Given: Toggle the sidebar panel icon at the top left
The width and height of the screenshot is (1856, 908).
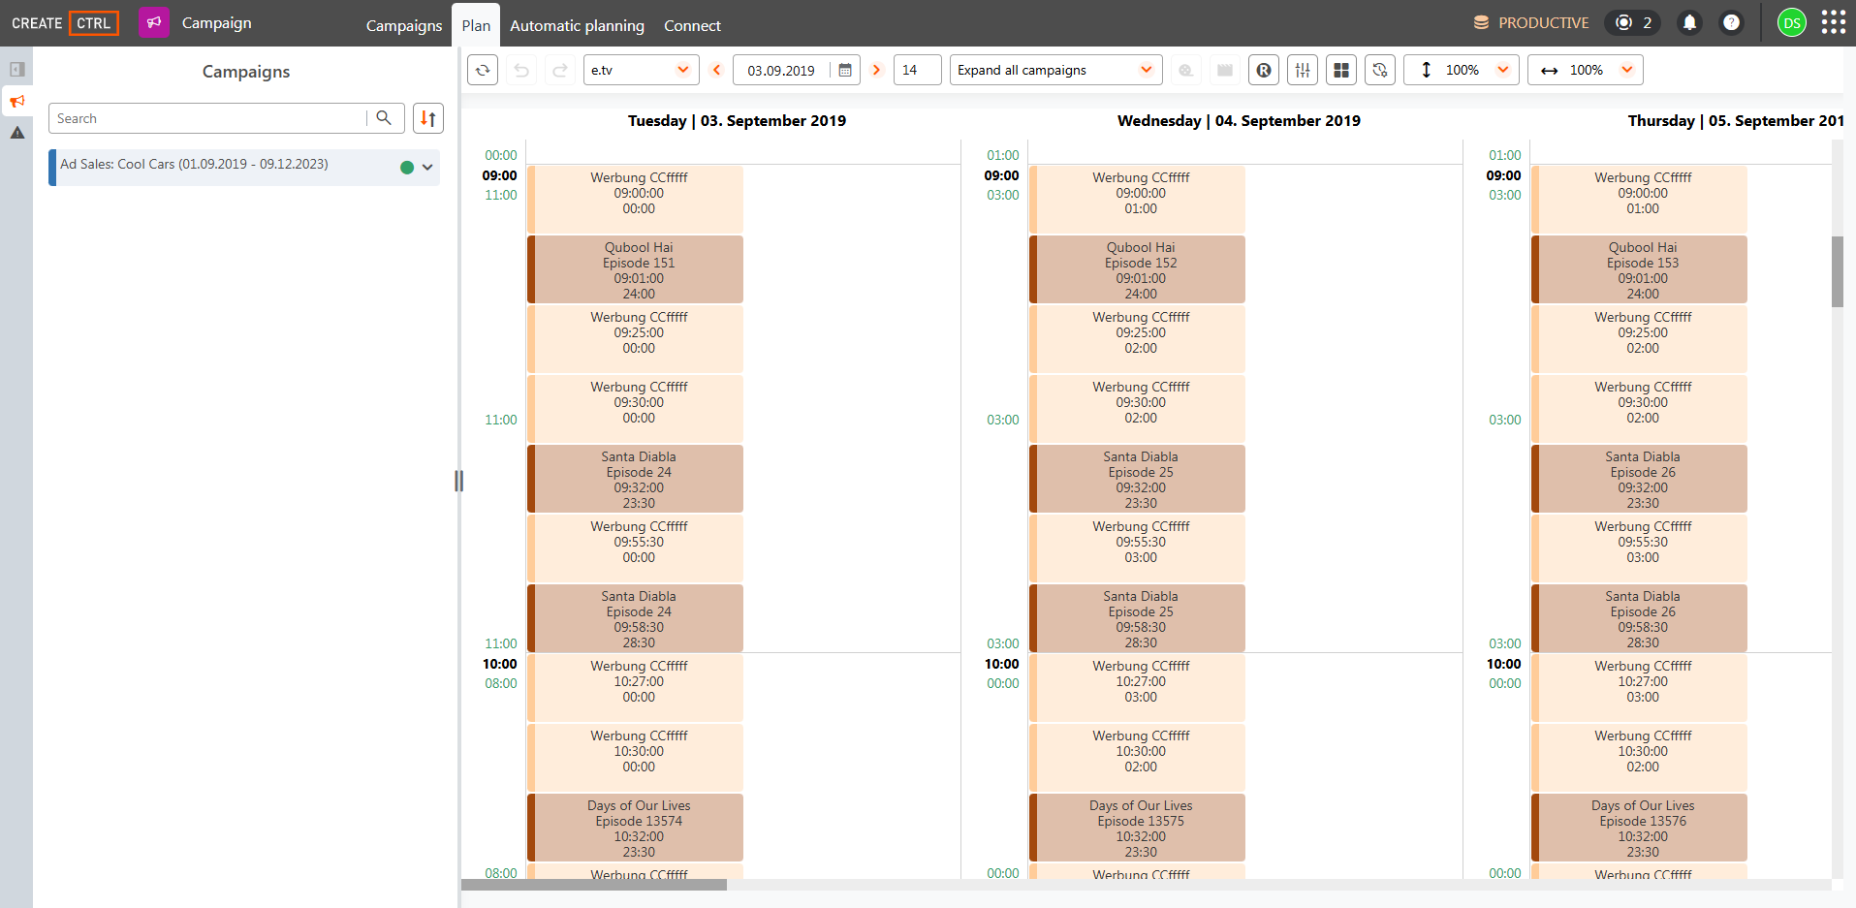Looking at the screenshot, I should 17,69.
